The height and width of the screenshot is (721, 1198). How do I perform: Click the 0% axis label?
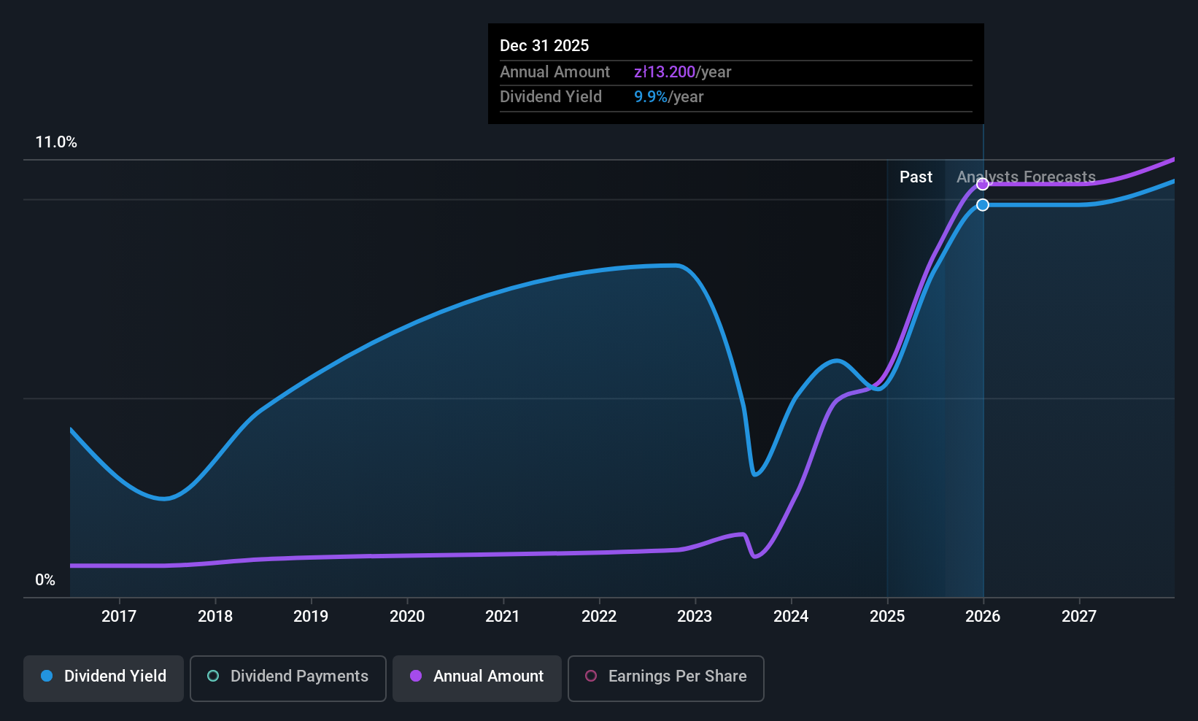coord(45,580)
